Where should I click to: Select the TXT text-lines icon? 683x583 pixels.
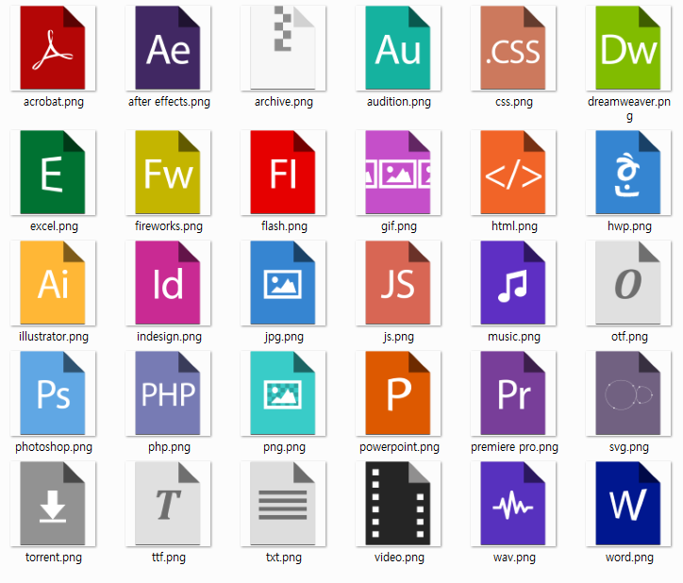[283, 503]
